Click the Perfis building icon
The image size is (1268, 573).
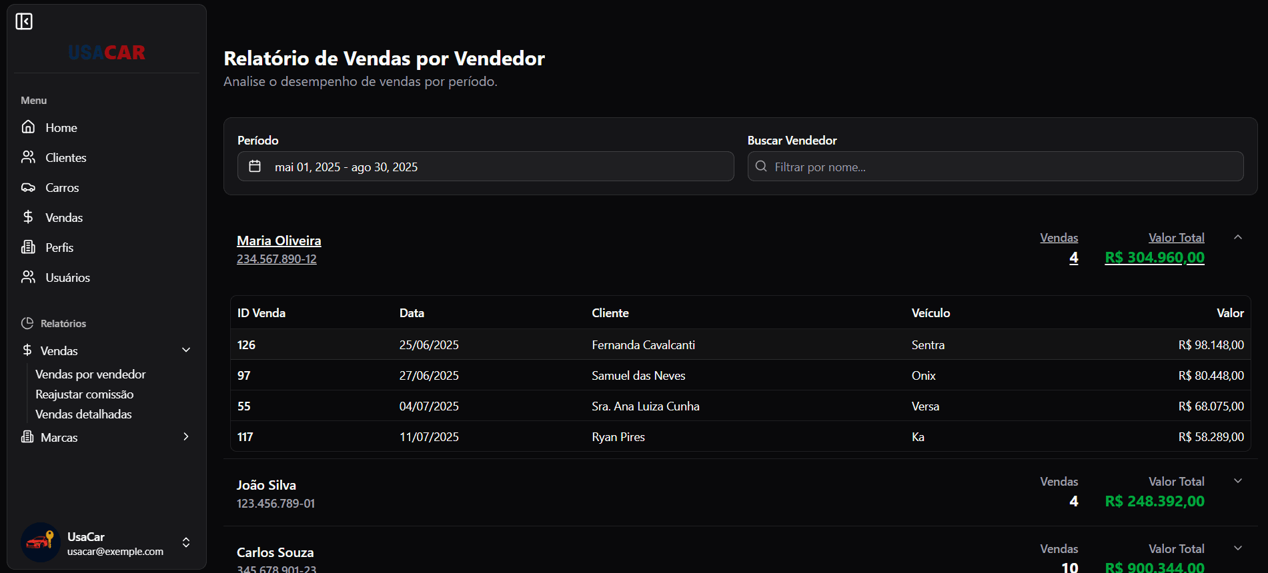tap(28, 247)
